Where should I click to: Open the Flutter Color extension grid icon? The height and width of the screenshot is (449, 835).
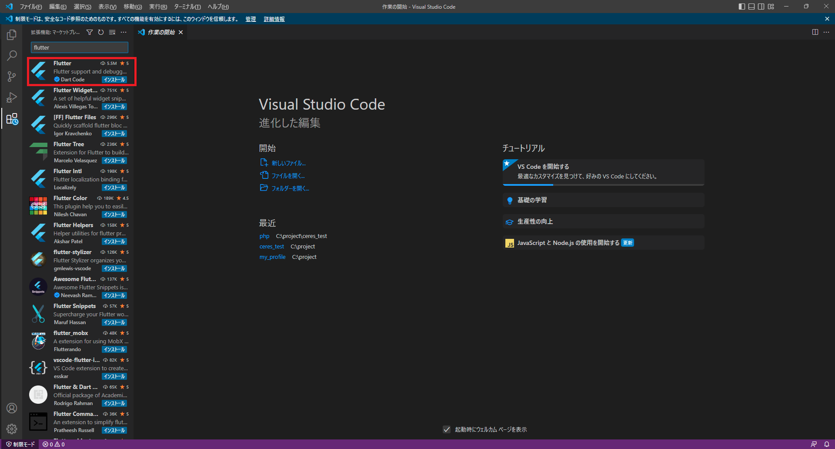click(x=38, y=206)
